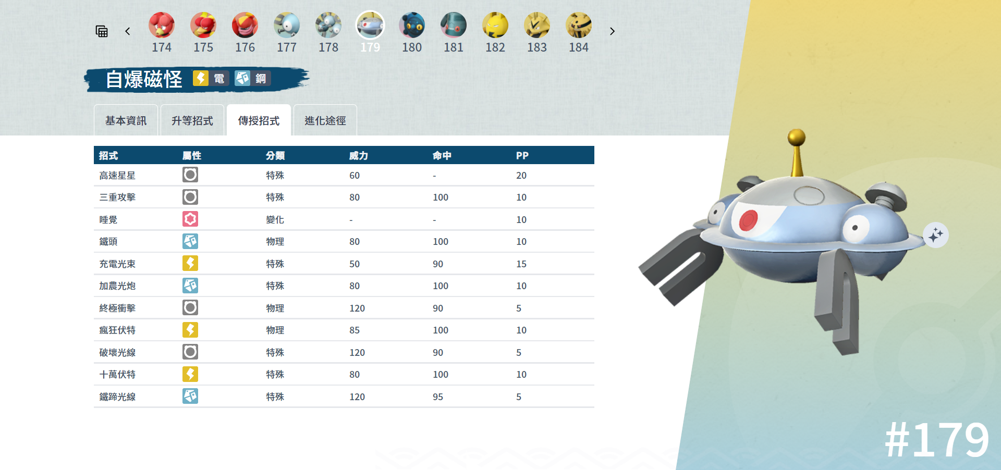Select move name 瘋狂伏特

[117, 330]
